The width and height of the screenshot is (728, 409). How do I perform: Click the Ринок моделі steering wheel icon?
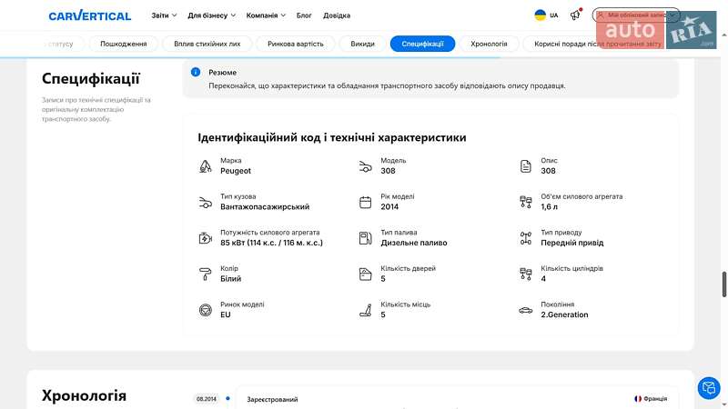click(x=206, y=310)
